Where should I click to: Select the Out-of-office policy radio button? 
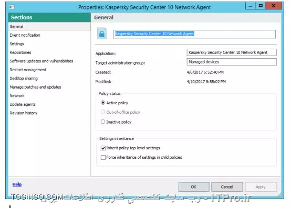[103, 112]
